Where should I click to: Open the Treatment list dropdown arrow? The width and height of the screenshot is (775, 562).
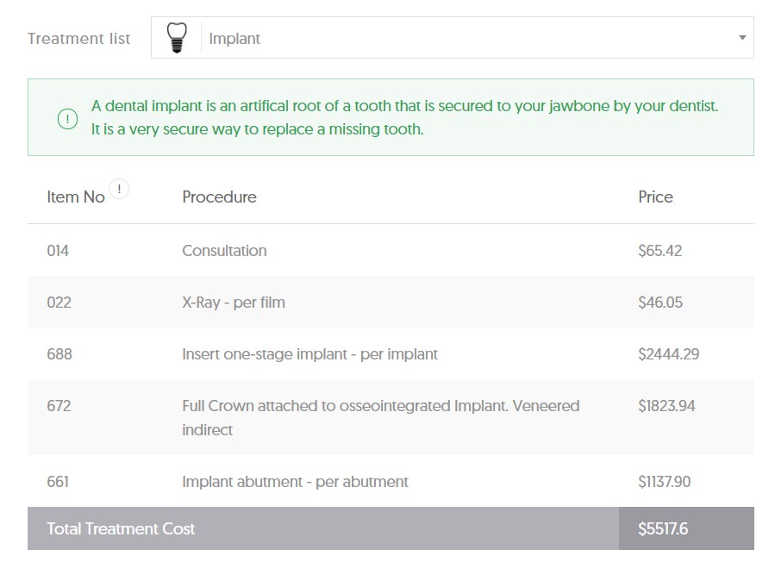(x=742, y=38)
